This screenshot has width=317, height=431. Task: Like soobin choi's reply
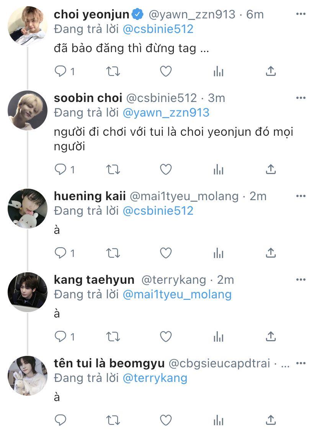165,169
